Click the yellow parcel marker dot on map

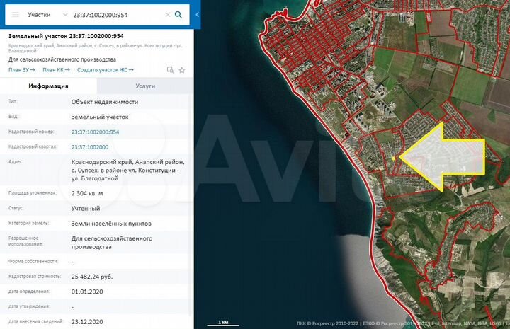coord(394,158)
